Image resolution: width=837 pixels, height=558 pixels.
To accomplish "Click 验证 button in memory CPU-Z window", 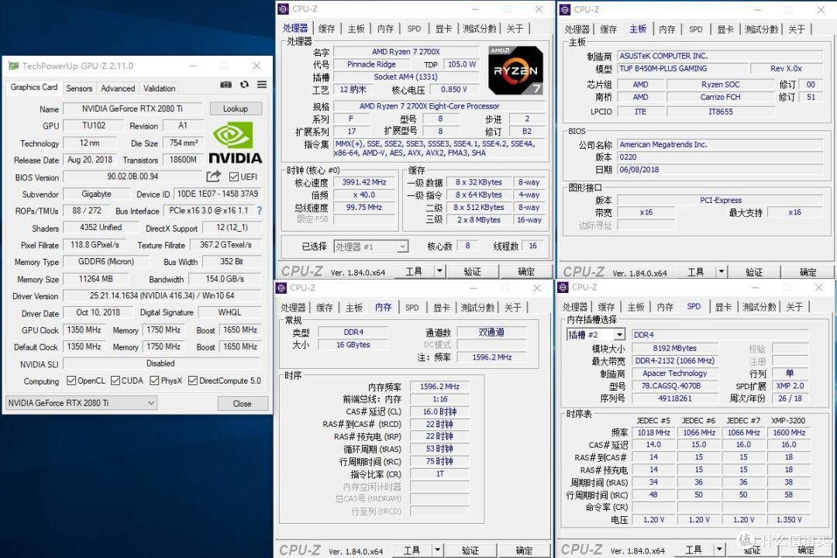I will point(470,550).
